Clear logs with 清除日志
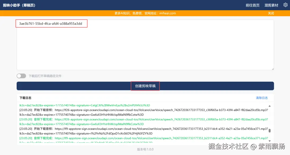 (262, 98)
